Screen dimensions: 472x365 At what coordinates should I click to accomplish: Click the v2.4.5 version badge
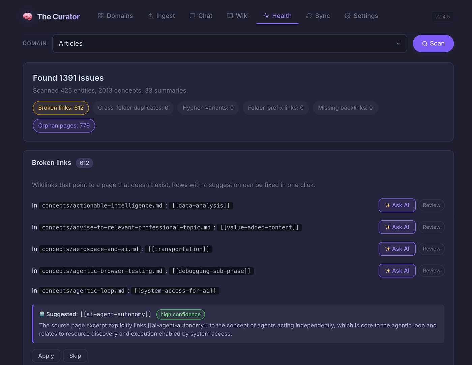[443, 16]
